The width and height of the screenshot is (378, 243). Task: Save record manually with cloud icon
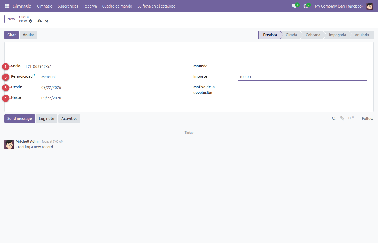40,21
